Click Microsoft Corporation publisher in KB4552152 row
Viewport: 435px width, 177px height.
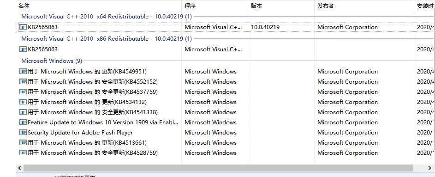[348, 82]
